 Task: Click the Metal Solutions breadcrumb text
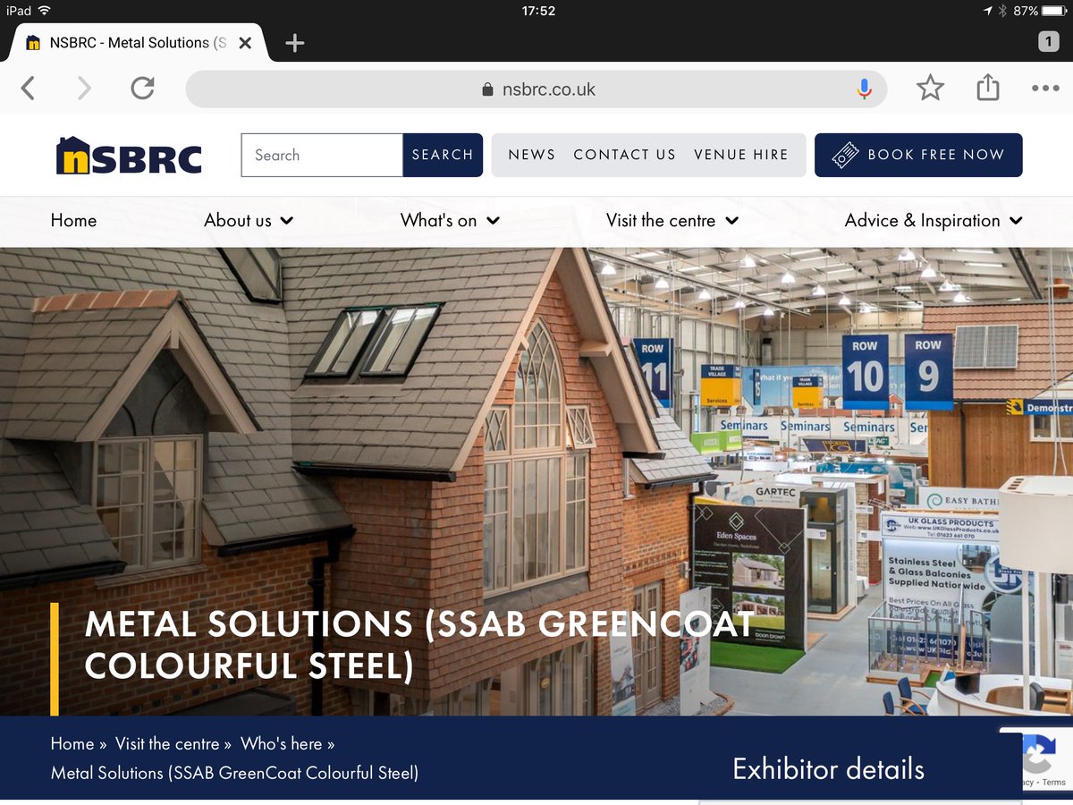coord(234,772)
